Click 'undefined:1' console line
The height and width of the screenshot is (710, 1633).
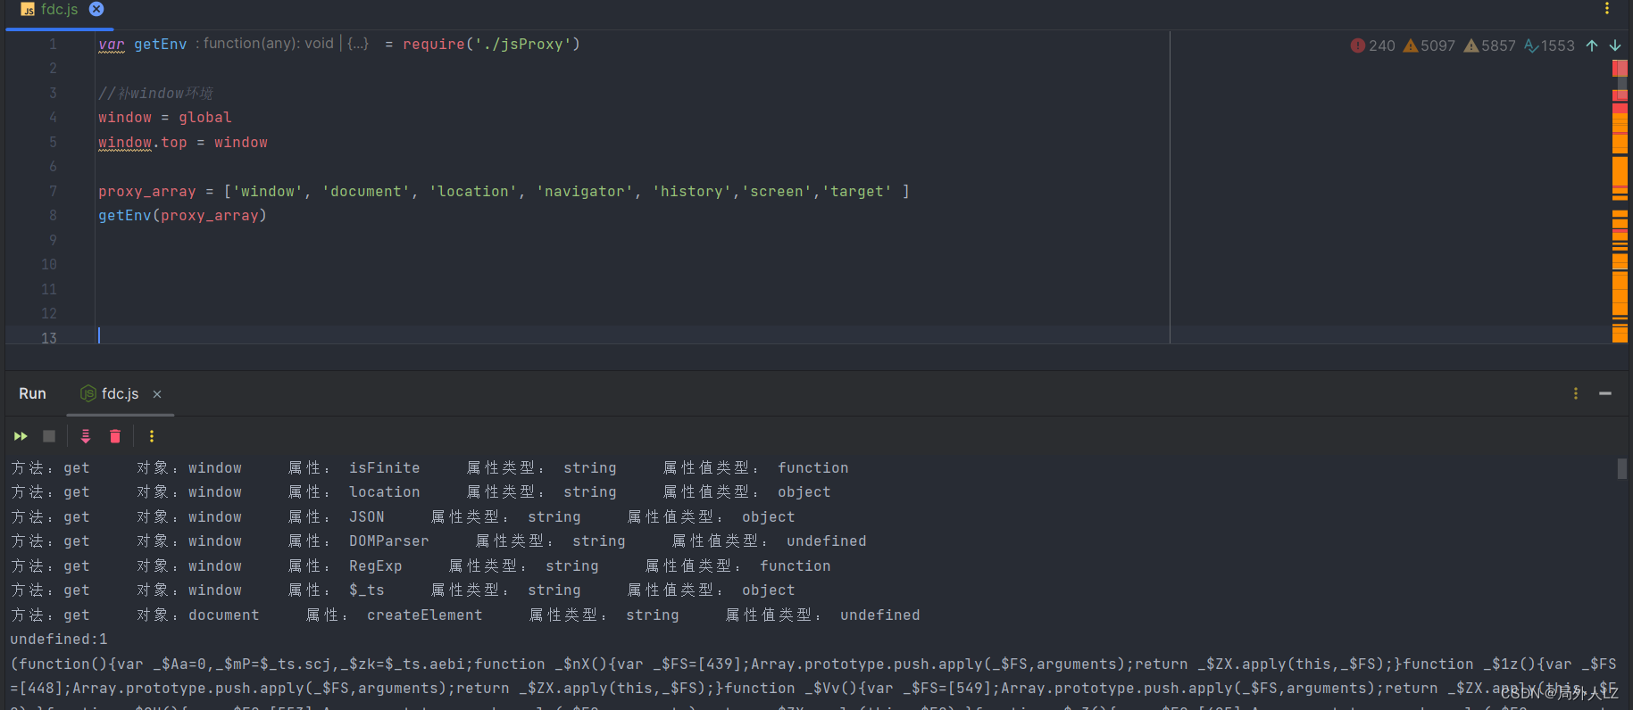[x=59, y=640]
